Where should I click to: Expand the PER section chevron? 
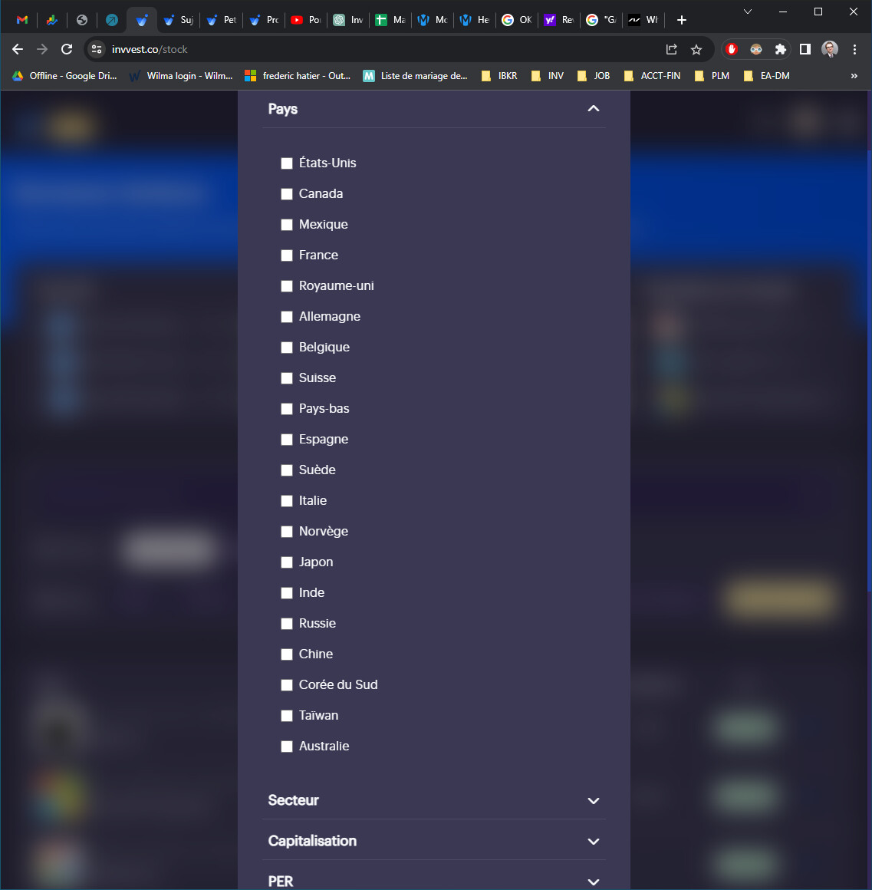point(594,882)
